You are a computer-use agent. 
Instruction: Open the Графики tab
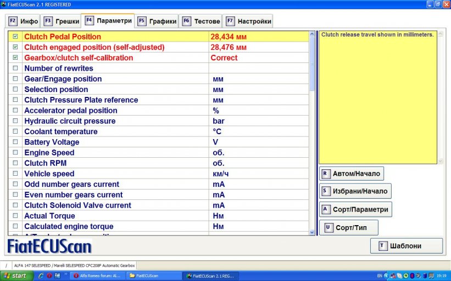158,21
